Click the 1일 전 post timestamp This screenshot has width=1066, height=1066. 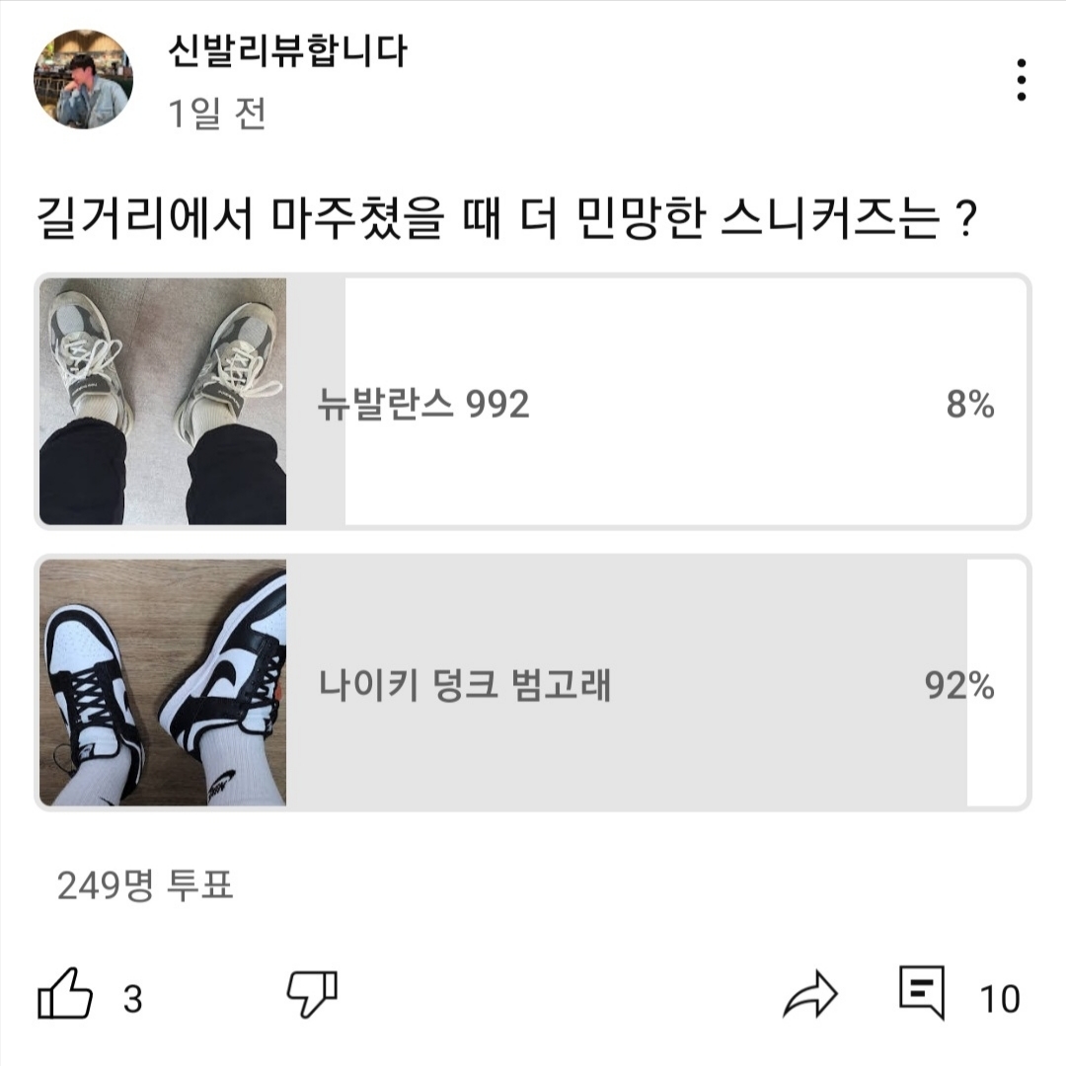point(217,113)
